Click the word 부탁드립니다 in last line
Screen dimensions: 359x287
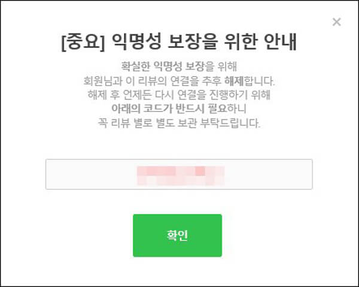tap(230, 123)
